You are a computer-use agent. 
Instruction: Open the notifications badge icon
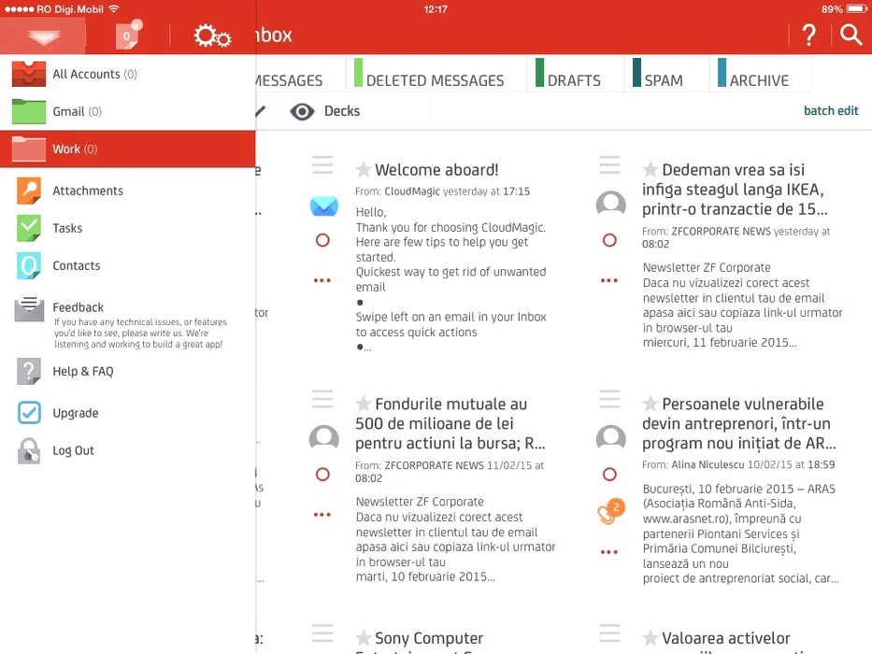tap(127, 36)
